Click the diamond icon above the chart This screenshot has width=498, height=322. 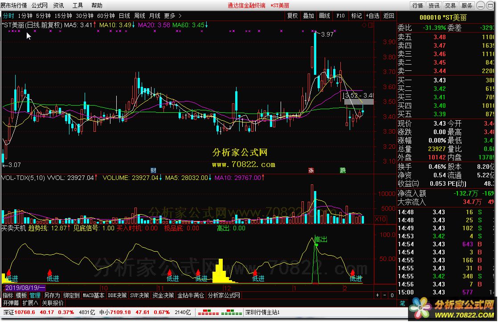364,25
